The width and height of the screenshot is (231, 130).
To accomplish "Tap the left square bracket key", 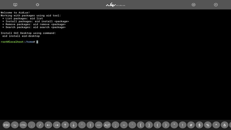I will click(x=141, y=125).
